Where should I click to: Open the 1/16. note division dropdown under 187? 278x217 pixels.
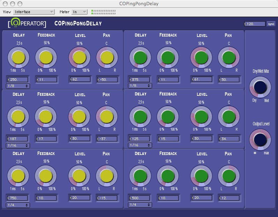point(18,146)
